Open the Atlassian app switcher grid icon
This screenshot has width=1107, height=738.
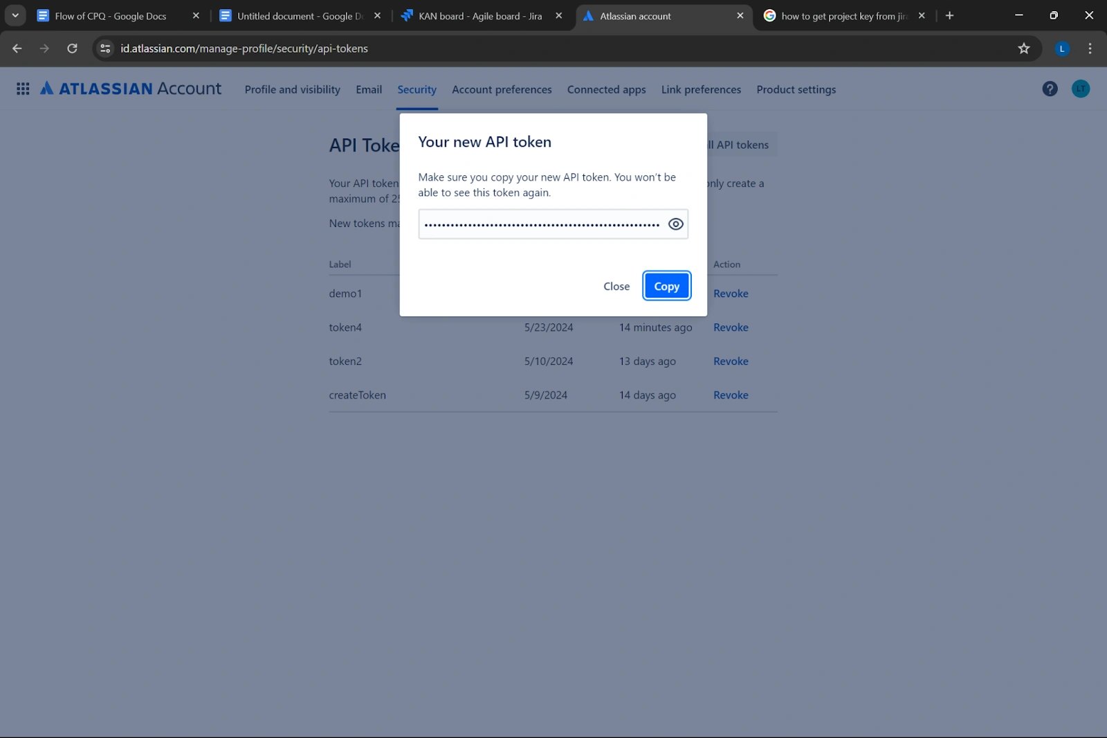tap(23, 89)
